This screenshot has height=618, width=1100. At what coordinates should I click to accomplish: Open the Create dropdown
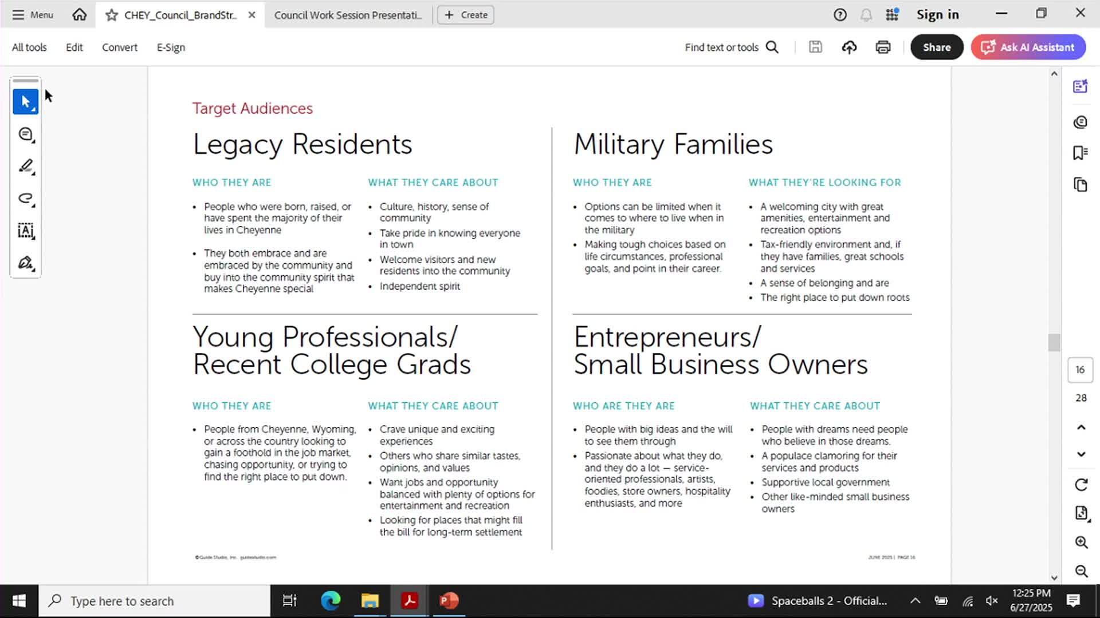pos(465,15)
